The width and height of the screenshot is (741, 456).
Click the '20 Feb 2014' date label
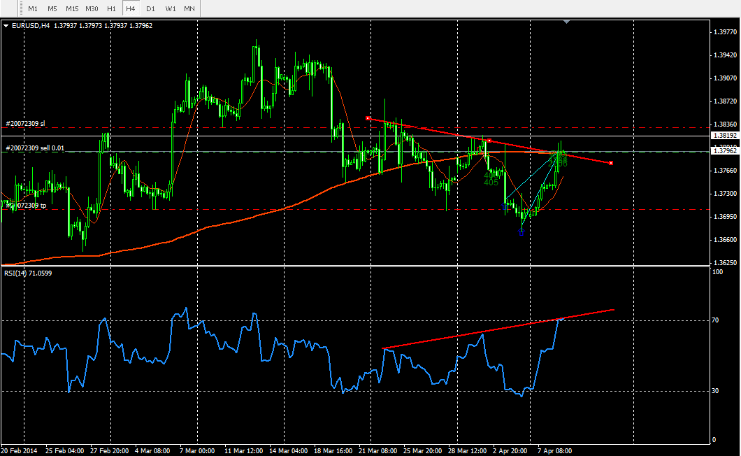click(x=20, y=451)
